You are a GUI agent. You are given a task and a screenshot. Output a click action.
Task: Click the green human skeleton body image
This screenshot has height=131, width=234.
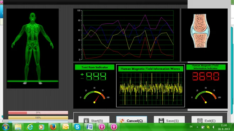point(33,48)
